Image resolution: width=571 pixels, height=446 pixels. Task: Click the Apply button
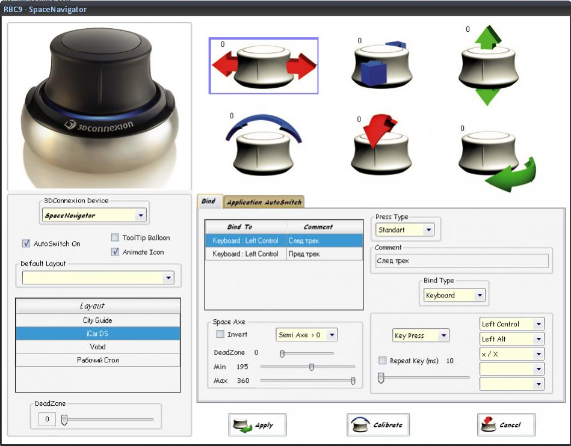click(x=258, y=424)
